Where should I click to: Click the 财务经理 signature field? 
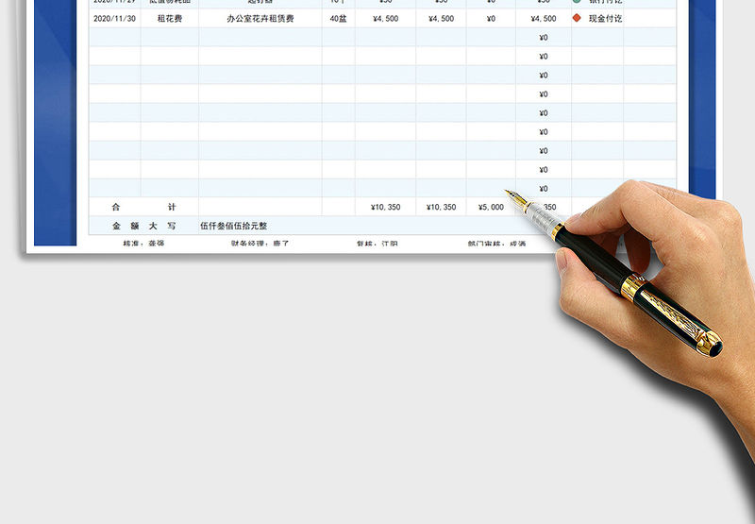260,243
